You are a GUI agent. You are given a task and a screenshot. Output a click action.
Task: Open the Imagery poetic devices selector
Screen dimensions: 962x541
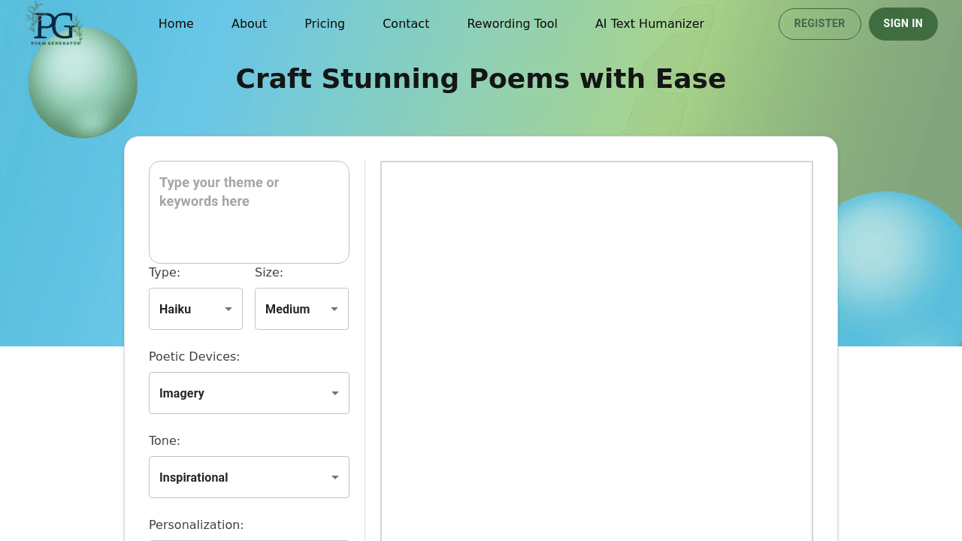[249, 393]
